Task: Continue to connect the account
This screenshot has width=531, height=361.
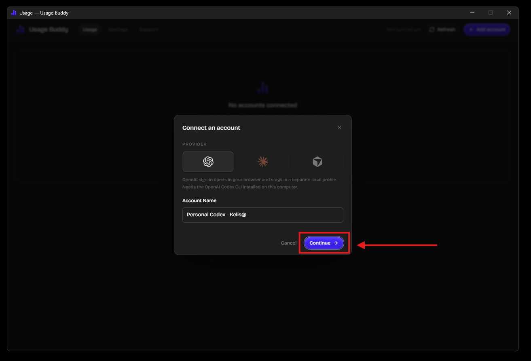Action: [324, 243]
